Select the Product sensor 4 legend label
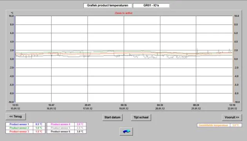Image resolution: width=247 pixels, height=141 pixels. click(61, 124)
